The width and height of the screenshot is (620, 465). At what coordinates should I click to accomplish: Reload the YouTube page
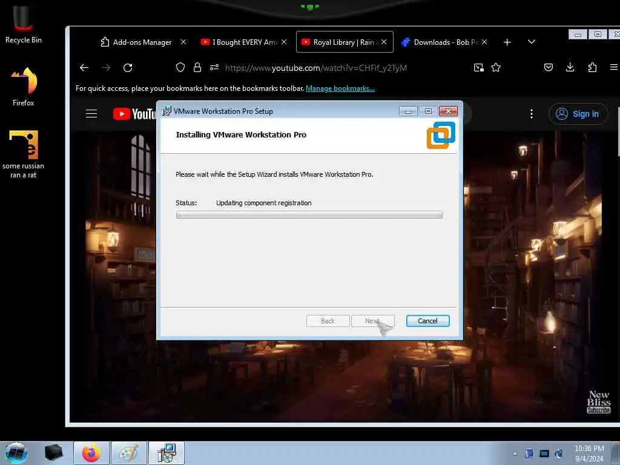(128, 68)
